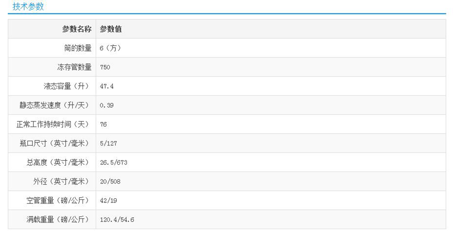Select the 空管重量（磅/公斤） label
454x234 pixels.
point(57,200)
